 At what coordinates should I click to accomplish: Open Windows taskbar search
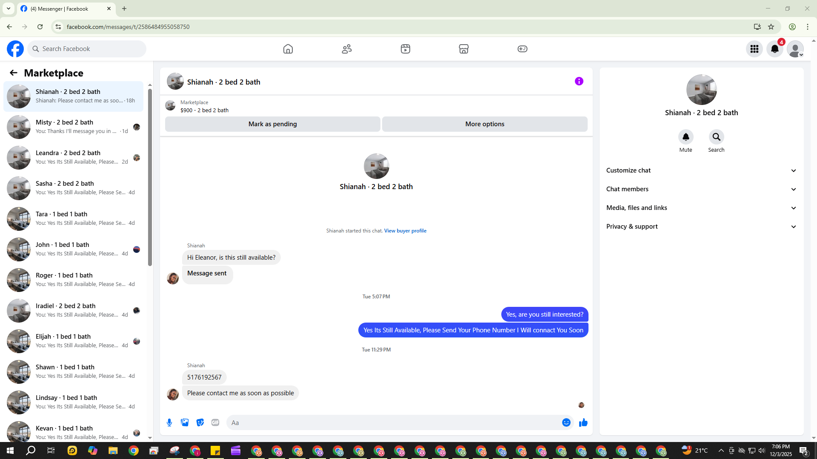(31, 450)
